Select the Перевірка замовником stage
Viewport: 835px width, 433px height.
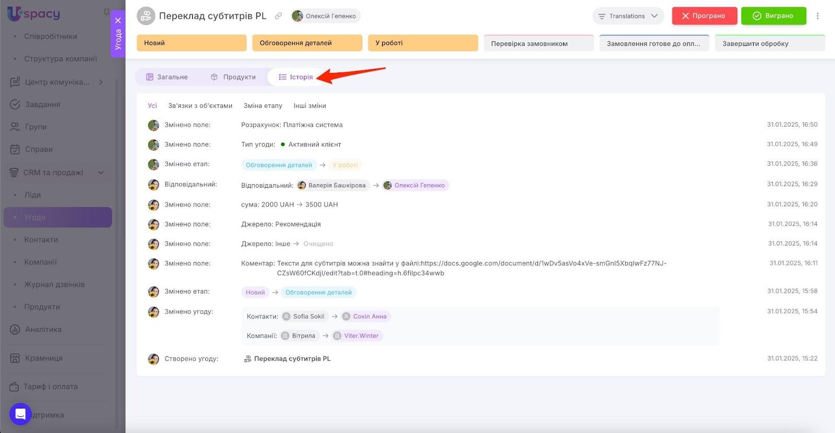click(538, 44)
